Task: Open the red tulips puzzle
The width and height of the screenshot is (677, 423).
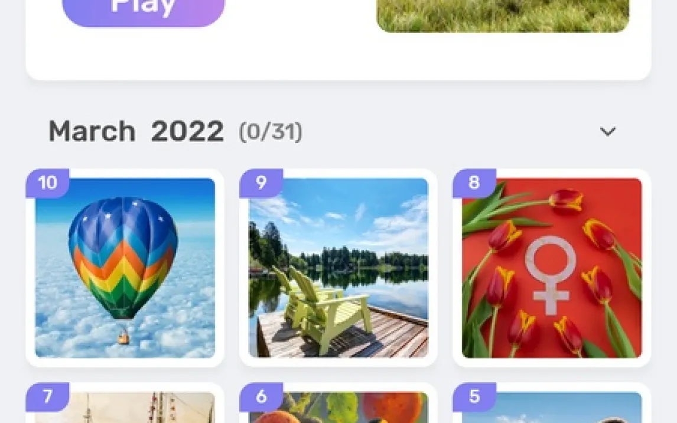Action: [x=552, y=268]
